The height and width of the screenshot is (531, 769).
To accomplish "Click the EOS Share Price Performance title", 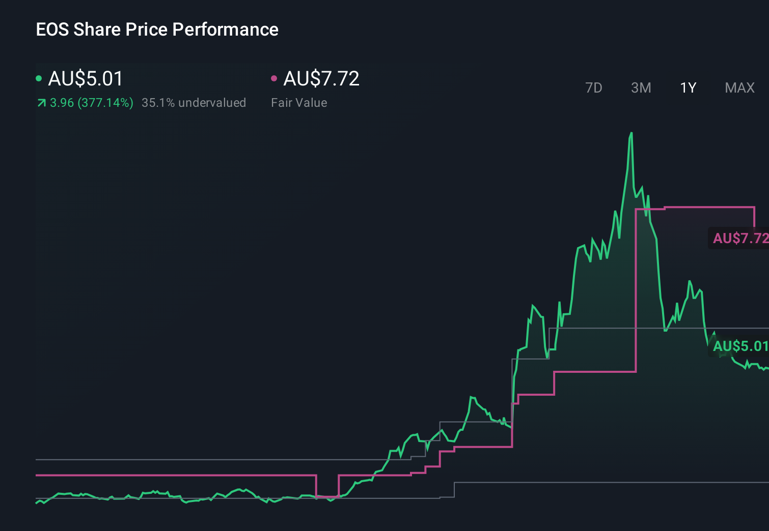I will (x=157, y=29).
